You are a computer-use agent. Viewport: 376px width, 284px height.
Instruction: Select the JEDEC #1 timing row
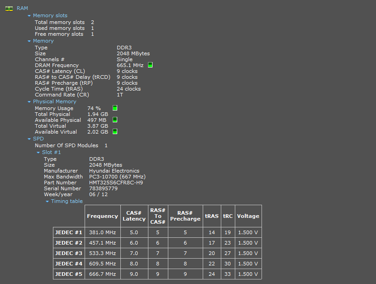(x=69, y=232)
